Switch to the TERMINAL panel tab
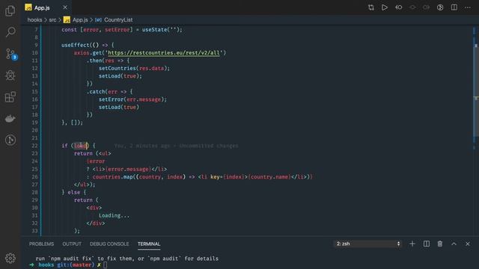Image resolution: width=479 pixels, height=269 pixels. coord(149,244)
